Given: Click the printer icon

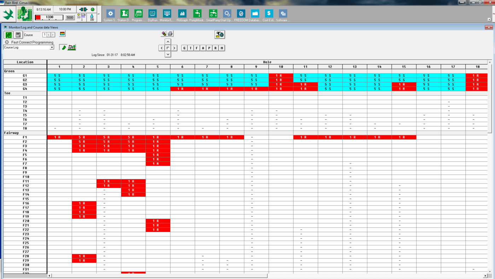Looking at the screenshot, I should (170, 34).
